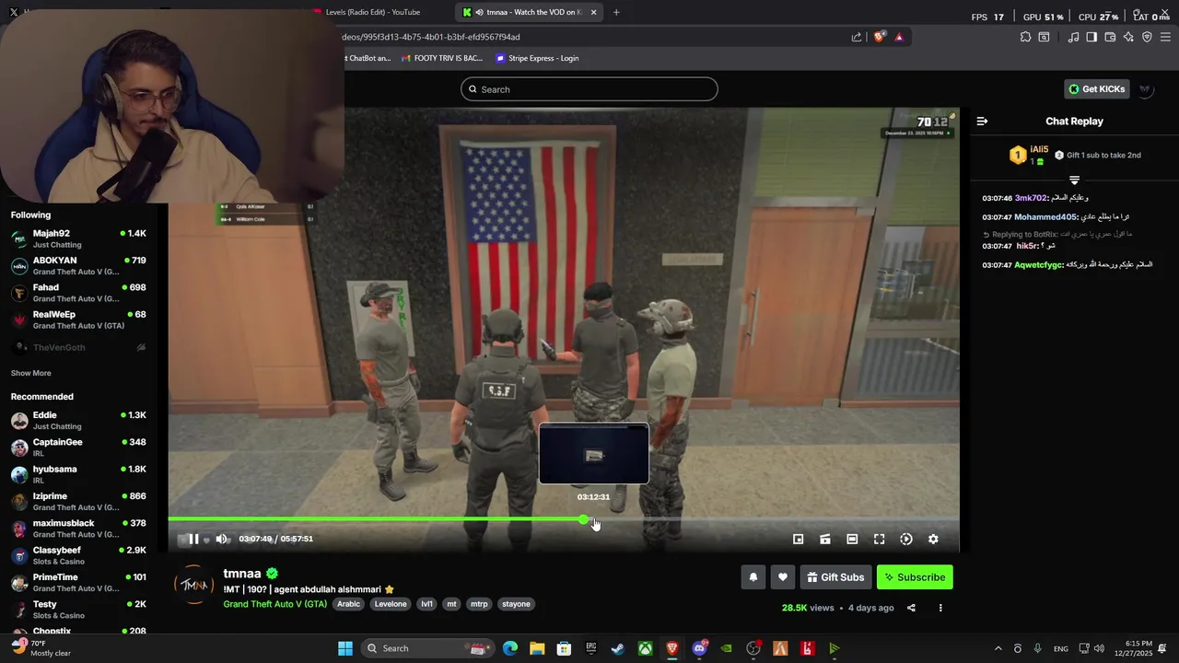Open PrimeTime recommended channel
The height and width of the screenshot is (663, 1179).
tap(78, 582)
